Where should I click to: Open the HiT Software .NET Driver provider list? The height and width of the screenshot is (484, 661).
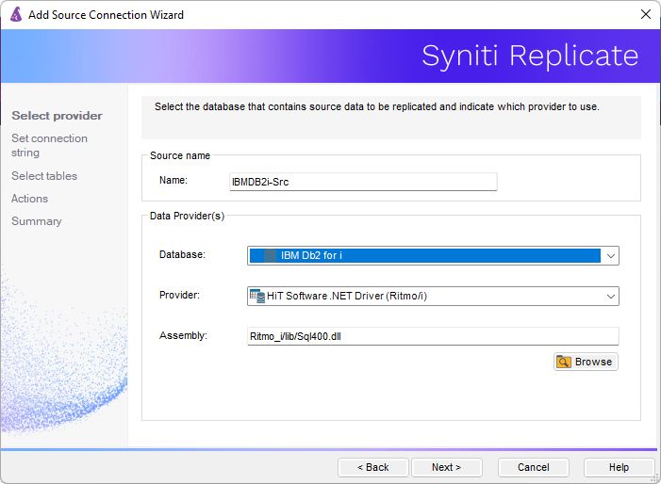[x=433, y=297]
